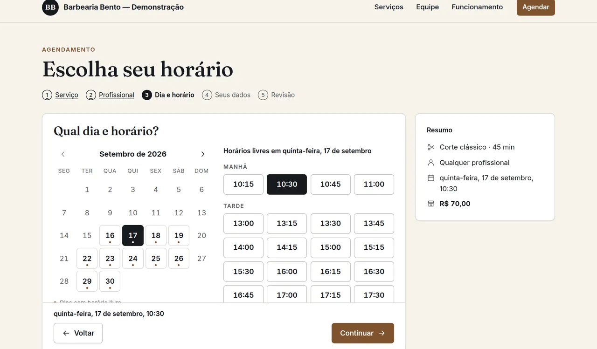597x349 pixels.
Task: Click Corte clássico · 45 min text
Action: [477, 147]
